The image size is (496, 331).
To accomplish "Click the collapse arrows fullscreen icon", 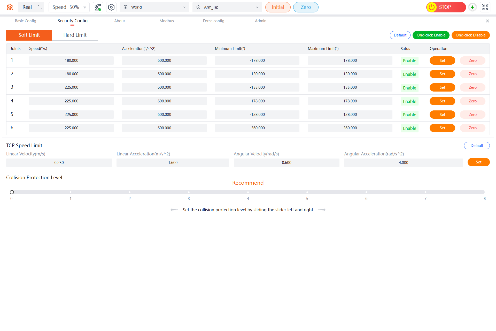I will tap(485, 7).
